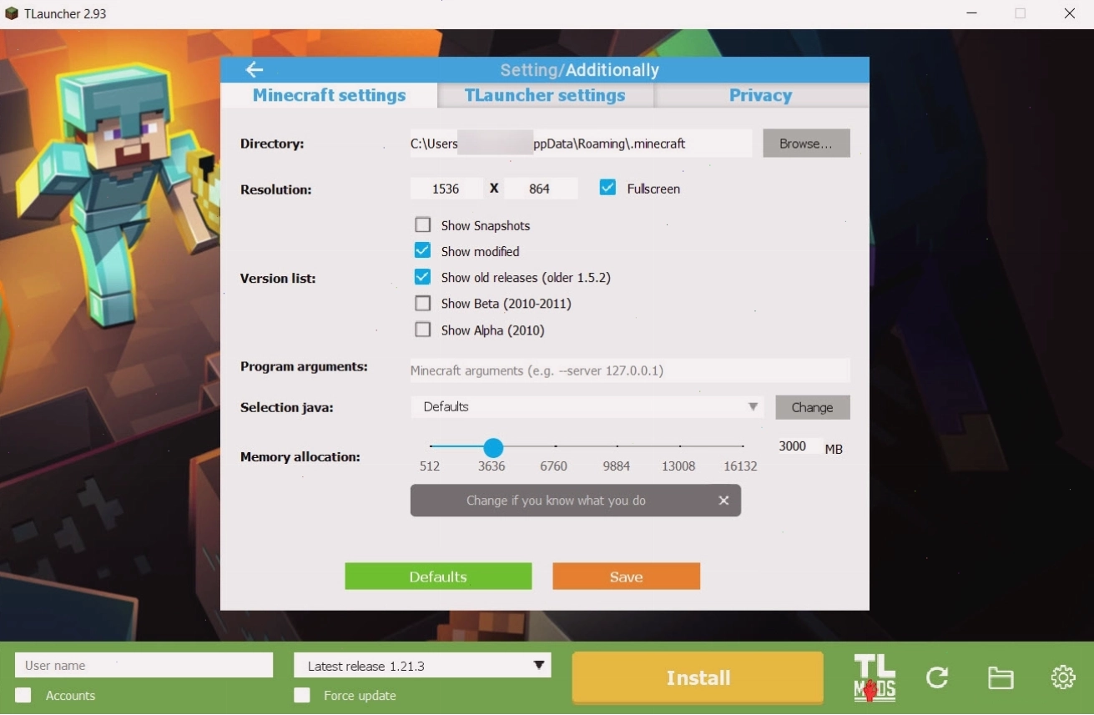Click the green Defaults button
Screen dimensions: 1094x715
click(438, 577)
